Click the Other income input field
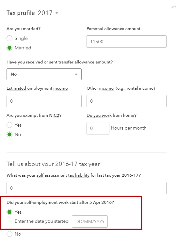The image size is (193, 247). [126, 101]
